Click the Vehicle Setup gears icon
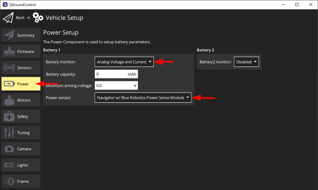Viewport: 318px width, 190px height. [x=38, y=18]
